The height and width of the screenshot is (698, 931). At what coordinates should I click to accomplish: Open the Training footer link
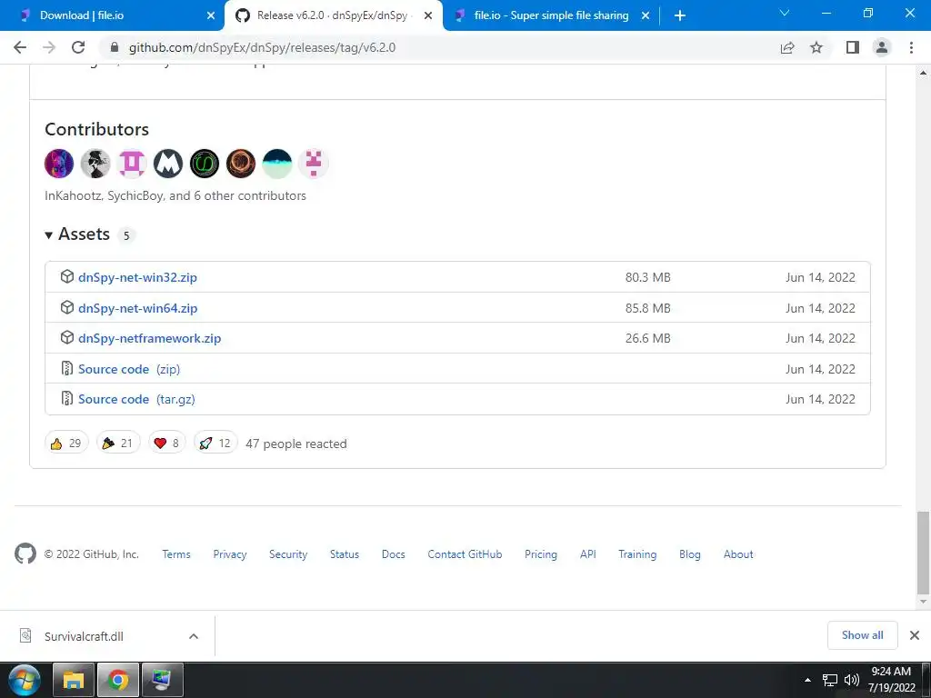[x=637, y=553]
